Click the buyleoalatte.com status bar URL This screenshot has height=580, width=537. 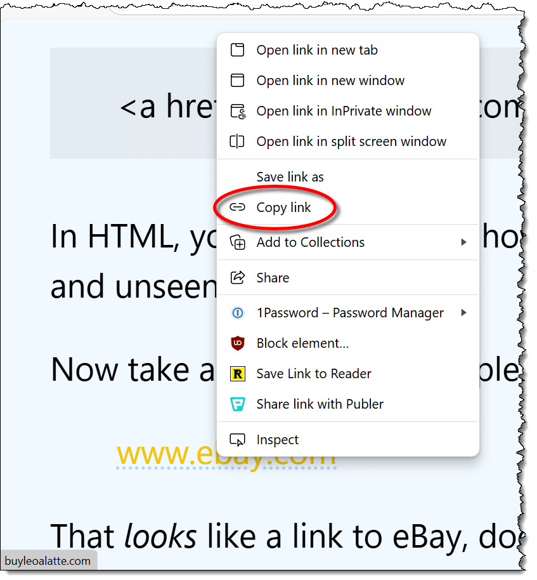coord(48,561)
